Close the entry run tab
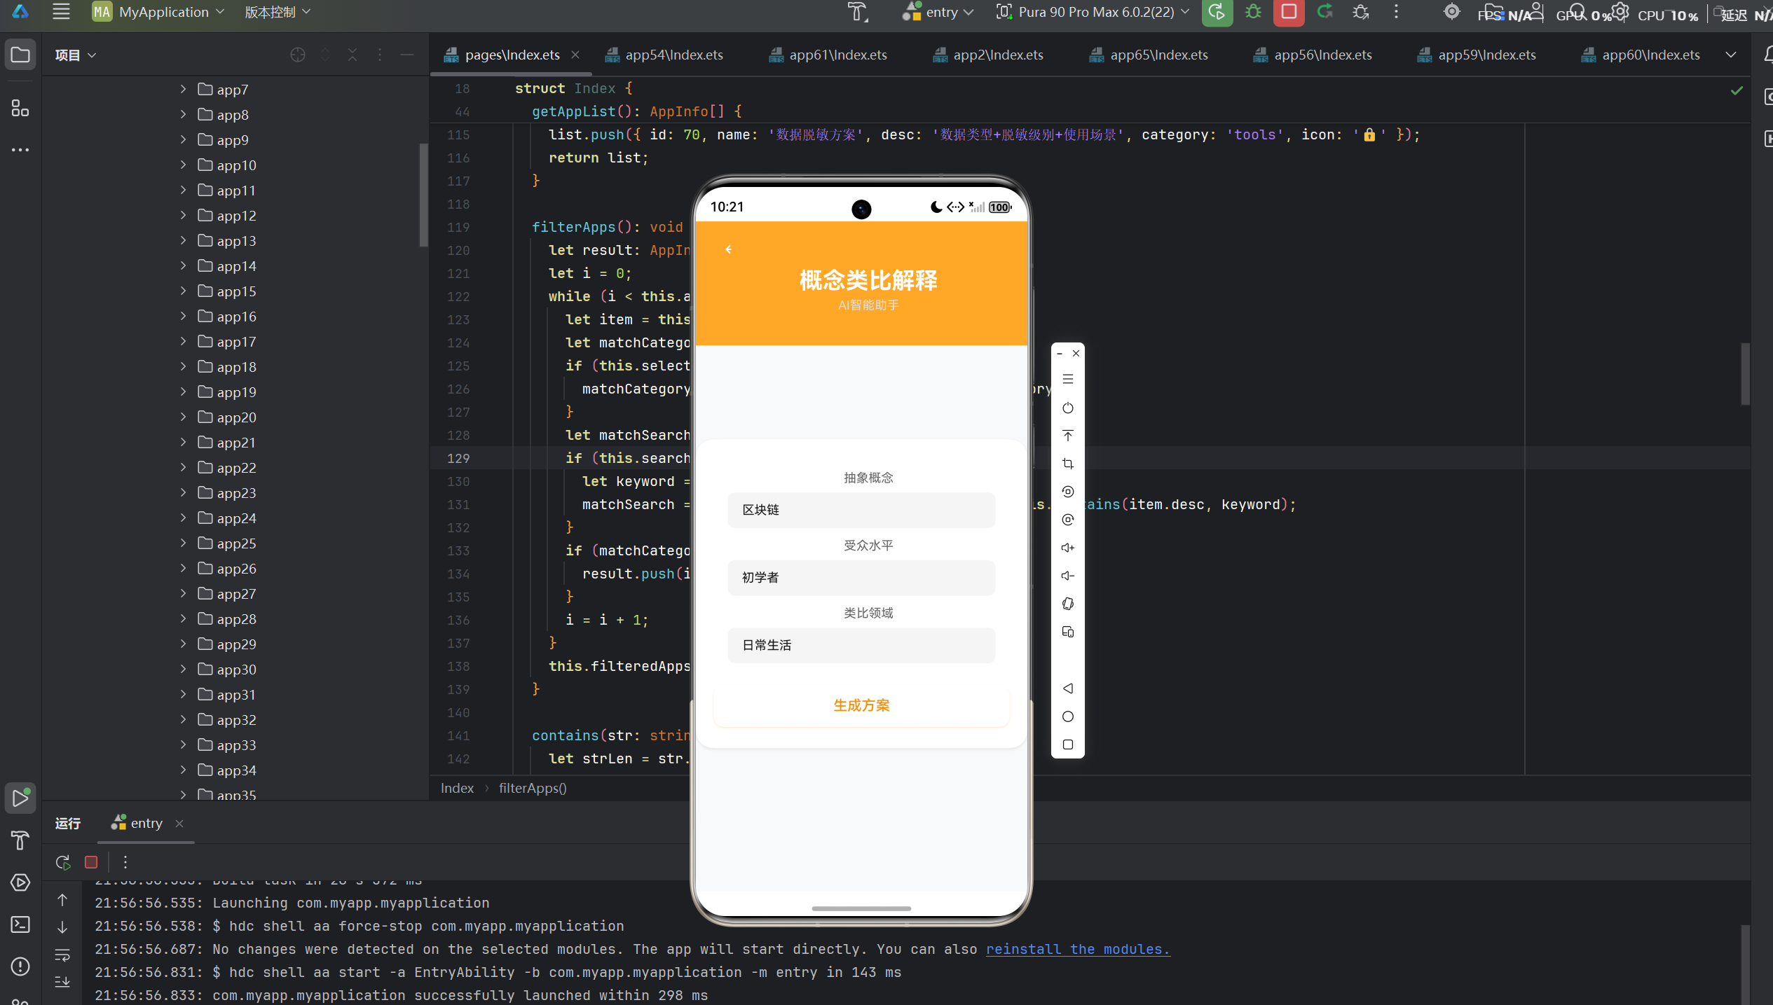Screen dimensions: 1773x1005 tap(179, 823)
